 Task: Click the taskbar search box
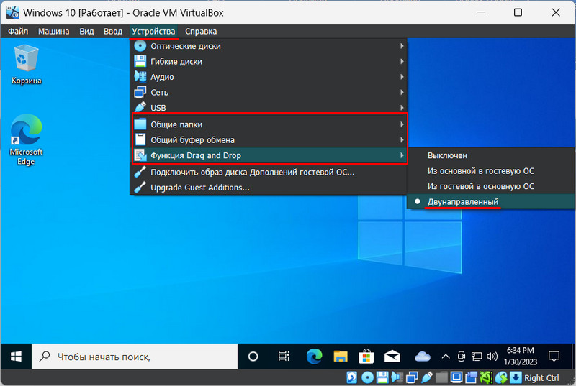(x=135, y=357)
